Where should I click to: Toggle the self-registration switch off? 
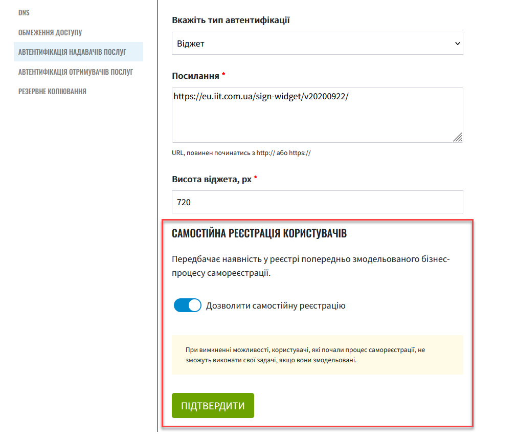click(187, 305)
